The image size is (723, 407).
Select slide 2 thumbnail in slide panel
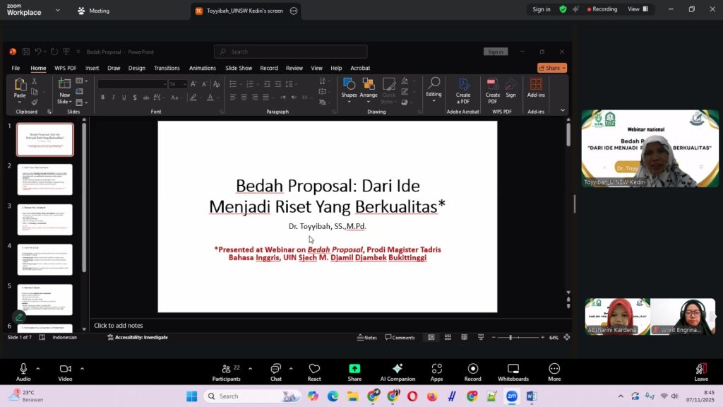pos(44,179)
